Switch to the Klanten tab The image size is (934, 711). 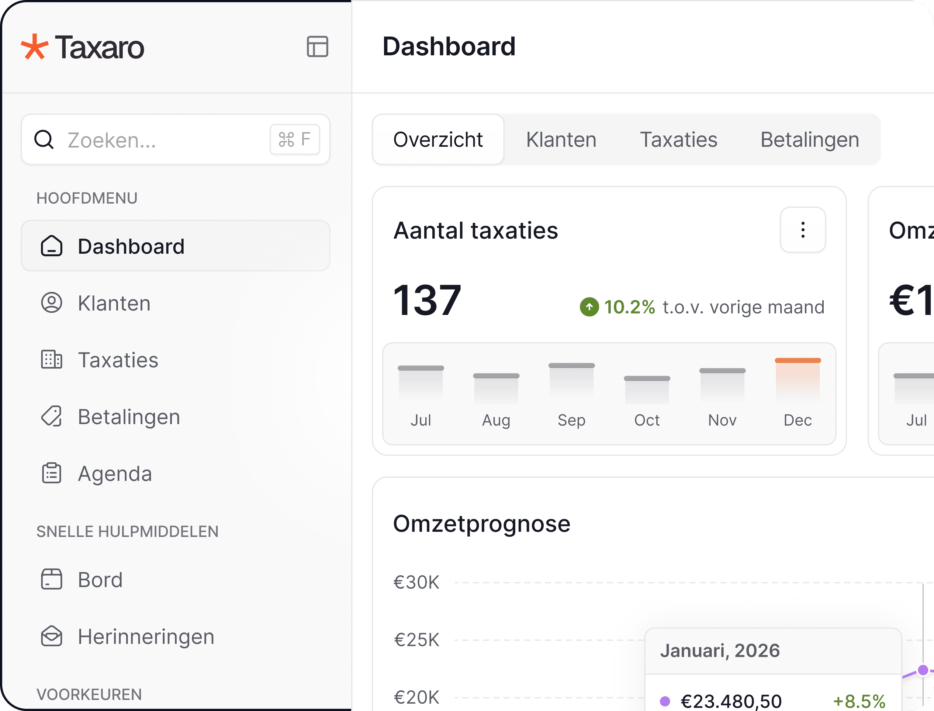click(561, 140)
